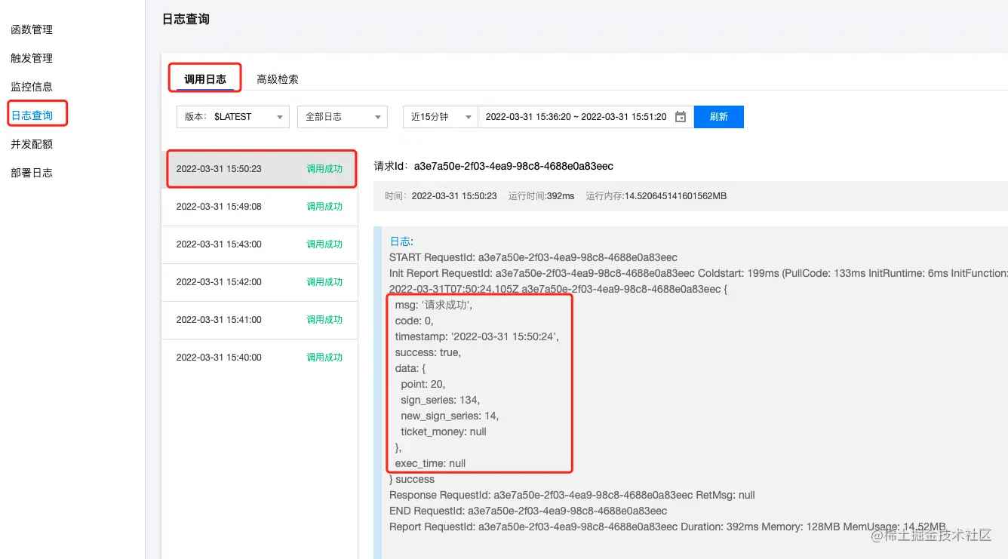
Task: Click 调用成功 status of 15:43:00 entry
Action: (x=324, y=244)
